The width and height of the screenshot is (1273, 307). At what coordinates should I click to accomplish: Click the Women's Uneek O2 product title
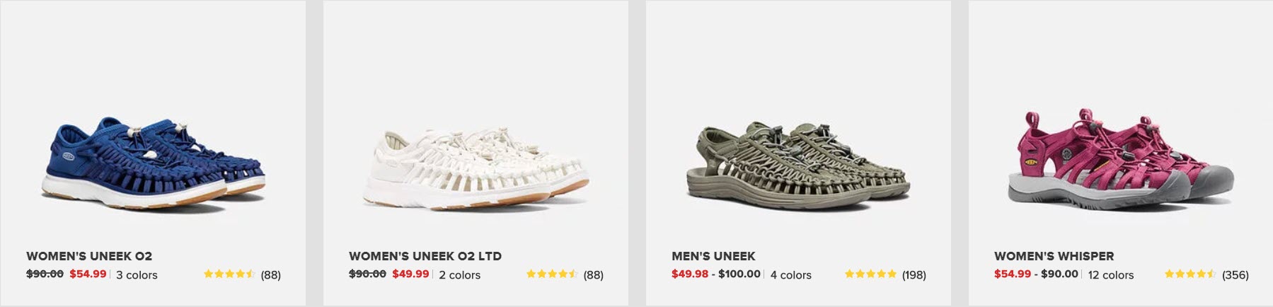[89, 256]
